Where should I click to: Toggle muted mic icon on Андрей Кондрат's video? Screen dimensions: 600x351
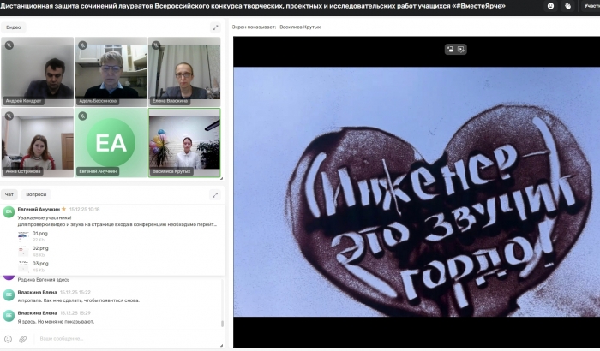pyautogui.click(x=9, y=45)
